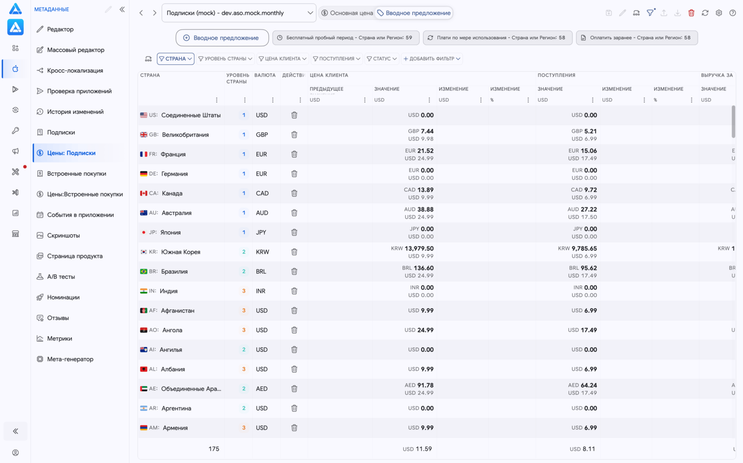Image resolution: width=743 pixels, height=463 pixels.
Task: Click the download icon in top toolbar
Action: 677,13
